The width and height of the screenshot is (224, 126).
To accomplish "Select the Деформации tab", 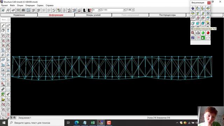I will tap(56, 15).
